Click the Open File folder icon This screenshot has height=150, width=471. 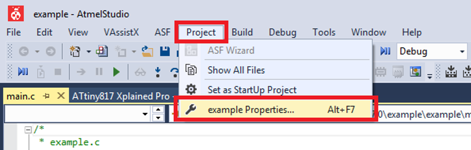(147, 52)
